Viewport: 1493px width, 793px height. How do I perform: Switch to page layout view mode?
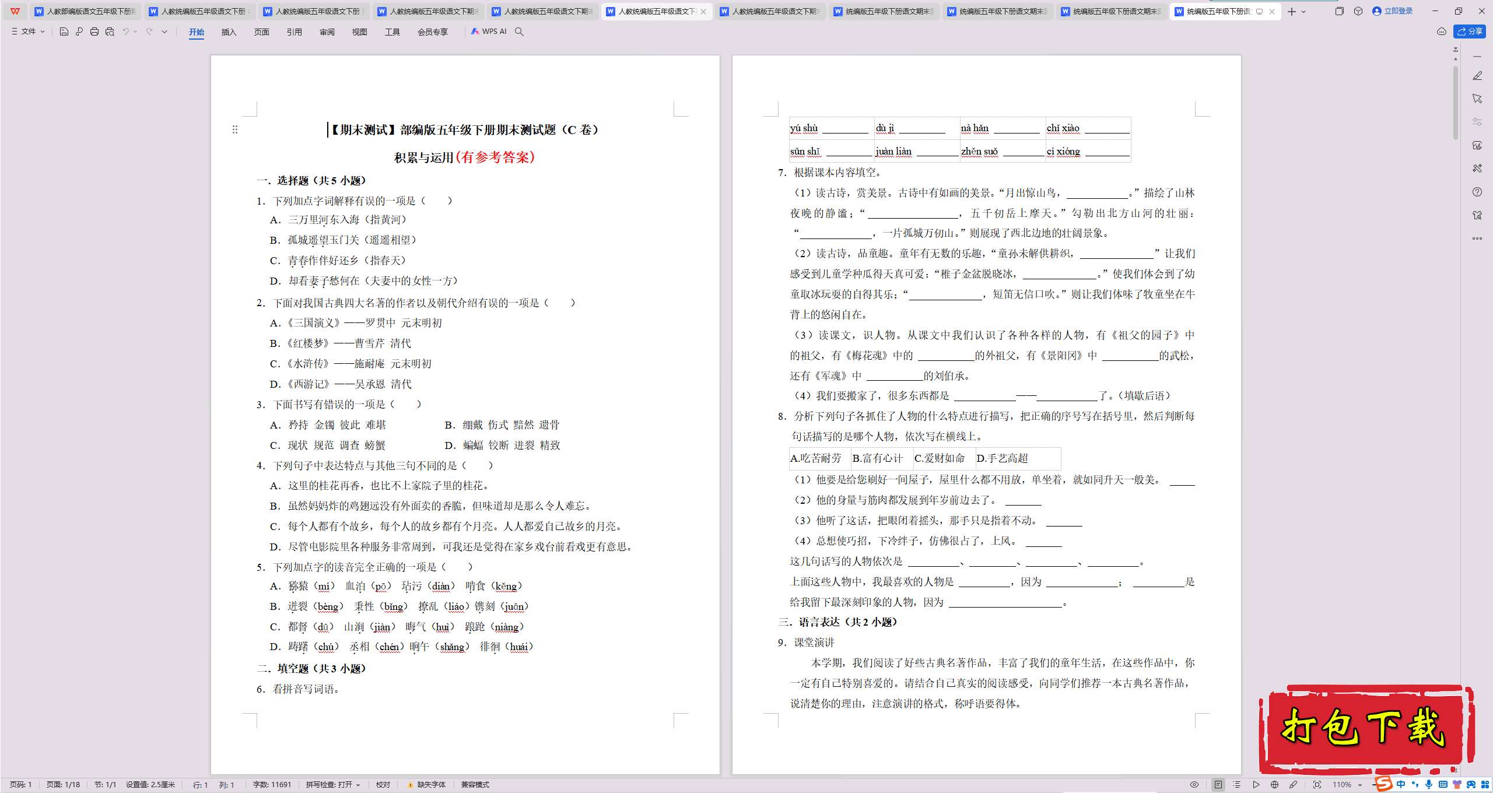point(1218,785)
